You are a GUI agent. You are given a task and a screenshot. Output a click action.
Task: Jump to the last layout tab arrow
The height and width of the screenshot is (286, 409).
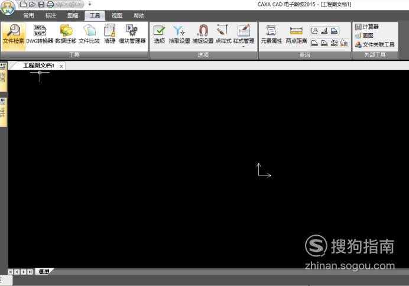pos(30,272)
